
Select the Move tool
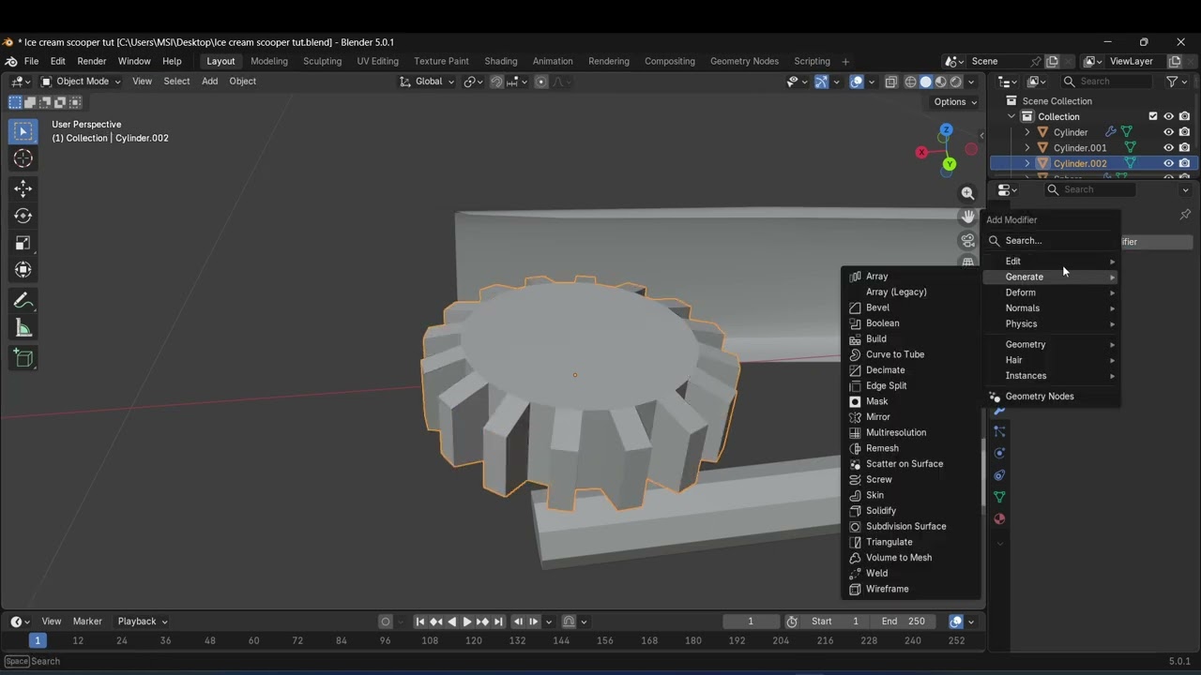coord(23,188)
